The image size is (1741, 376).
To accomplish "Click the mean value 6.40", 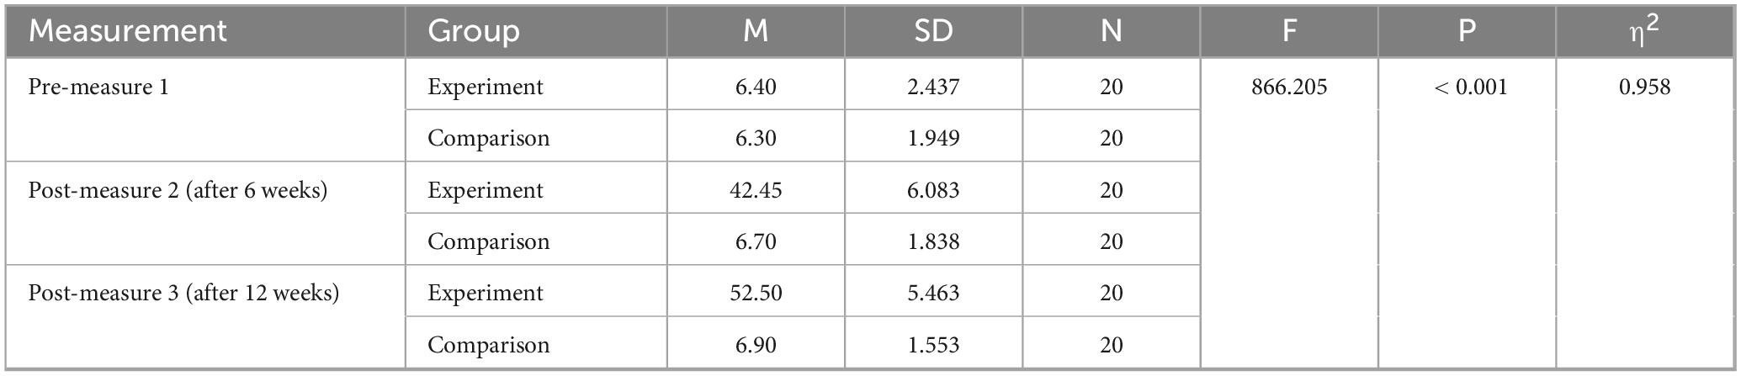I will [x=756, y=87].
